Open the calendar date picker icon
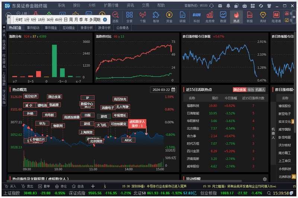Viewport: 298px width, 198px height. tap(173, 90)
